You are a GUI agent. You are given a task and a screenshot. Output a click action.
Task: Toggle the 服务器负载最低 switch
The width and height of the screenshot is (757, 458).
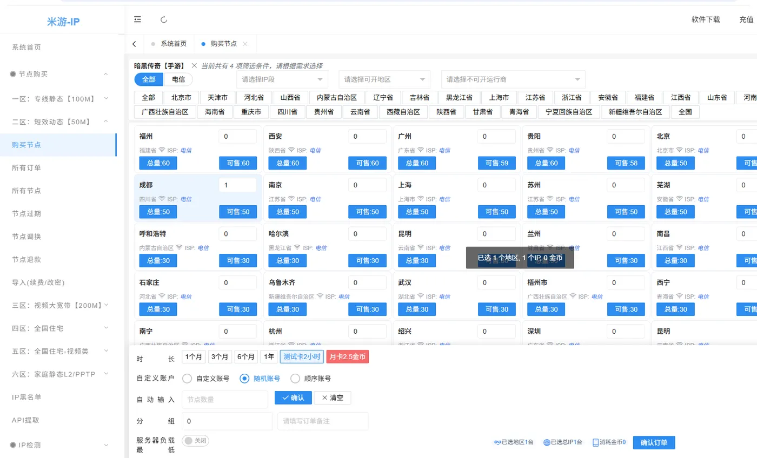196,441
